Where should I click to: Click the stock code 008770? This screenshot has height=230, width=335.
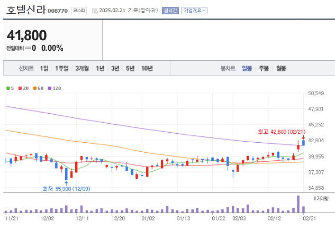(58, 11)
